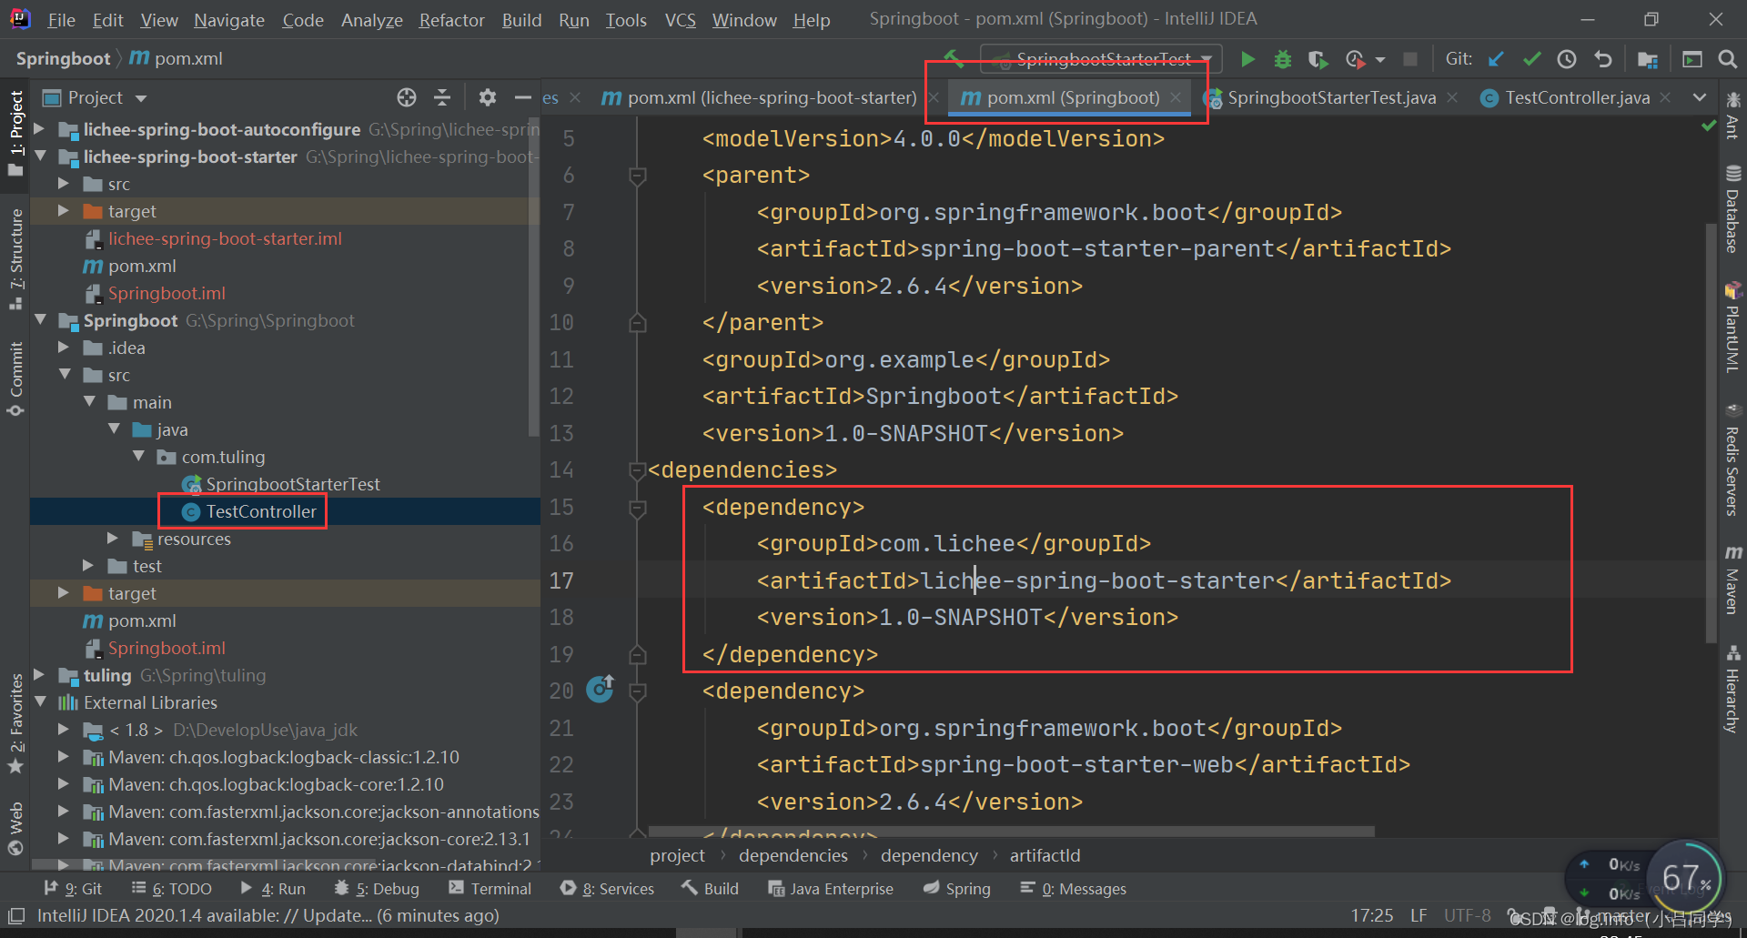Collapse External Libraries node
Image resolution: width=1747 pixels, height=938 pixels.
tap(39, 702)
